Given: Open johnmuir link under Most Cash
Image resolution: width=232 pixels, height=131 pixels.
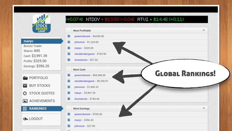Looking at the screenshot, I should tap(79, 87).
